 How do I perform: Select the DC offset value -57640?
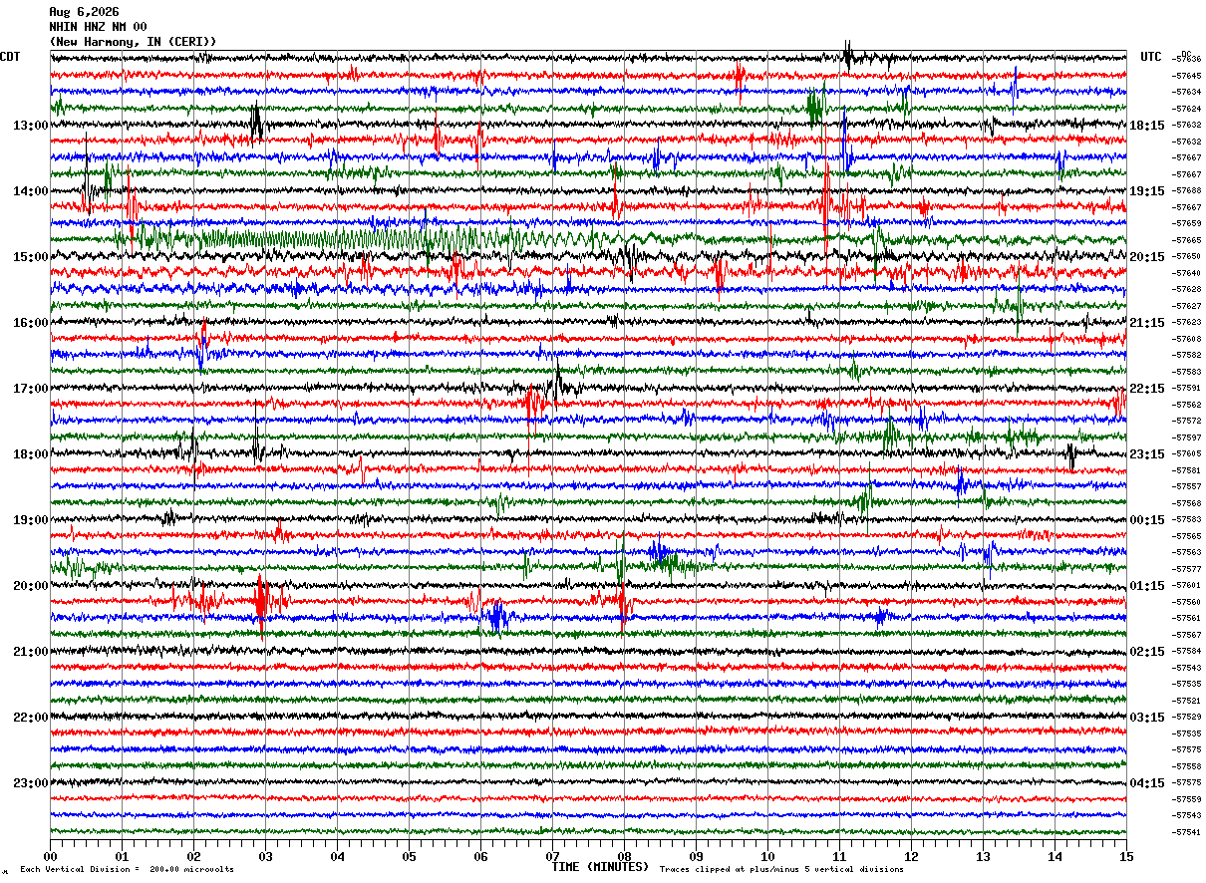1187,273
